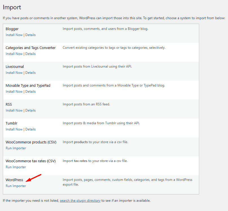
Task: Install the Categories and Tags Converter
Action: pyautogui.click(x=14, y=54)
